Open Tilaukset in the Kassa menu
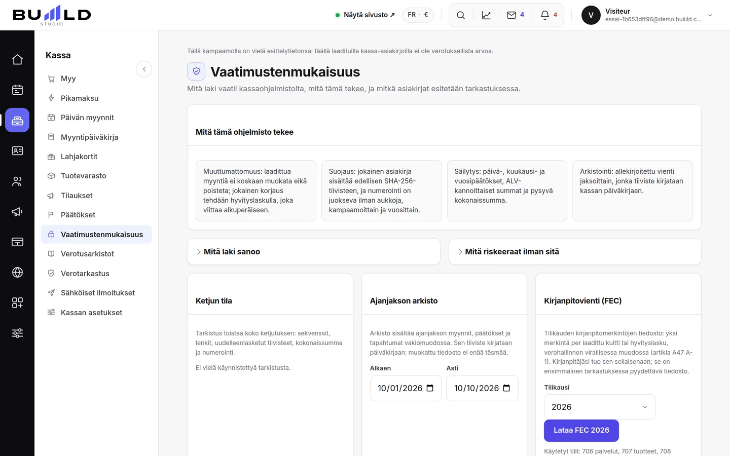 point(96,196)
